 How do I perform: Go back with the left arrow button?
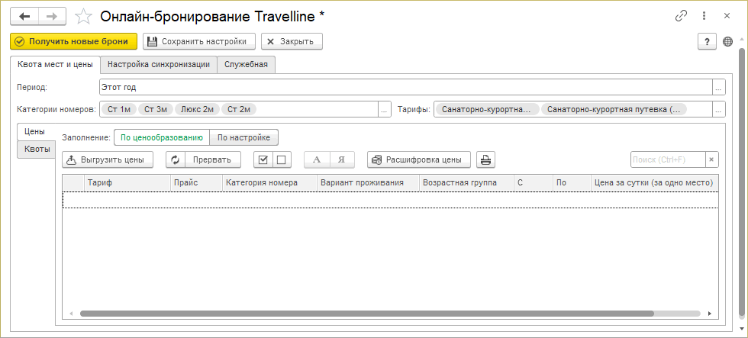(x=24, y=16)
